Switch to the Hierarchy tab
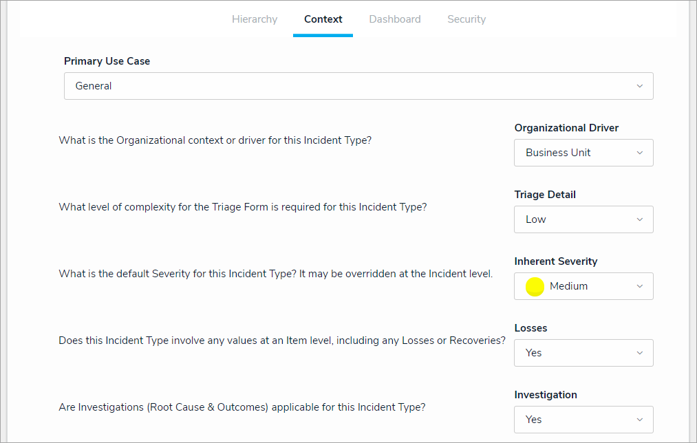Screen dimensions: 697x443 pos(255,19)
